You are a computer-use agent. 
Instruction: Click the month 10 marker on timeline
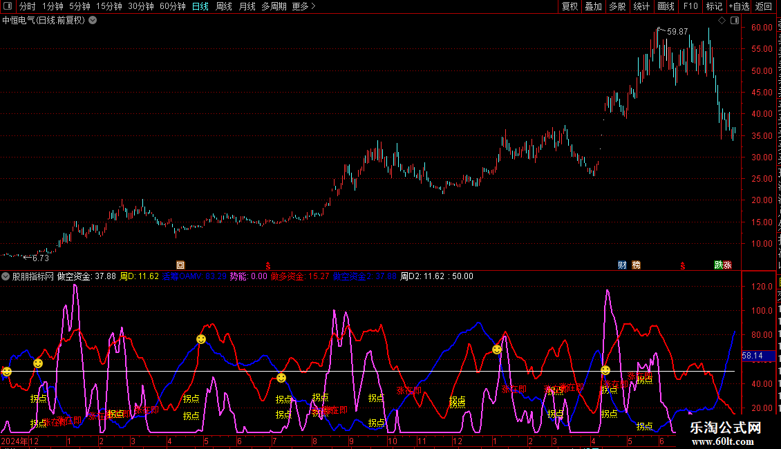click(x=393, y=441)
